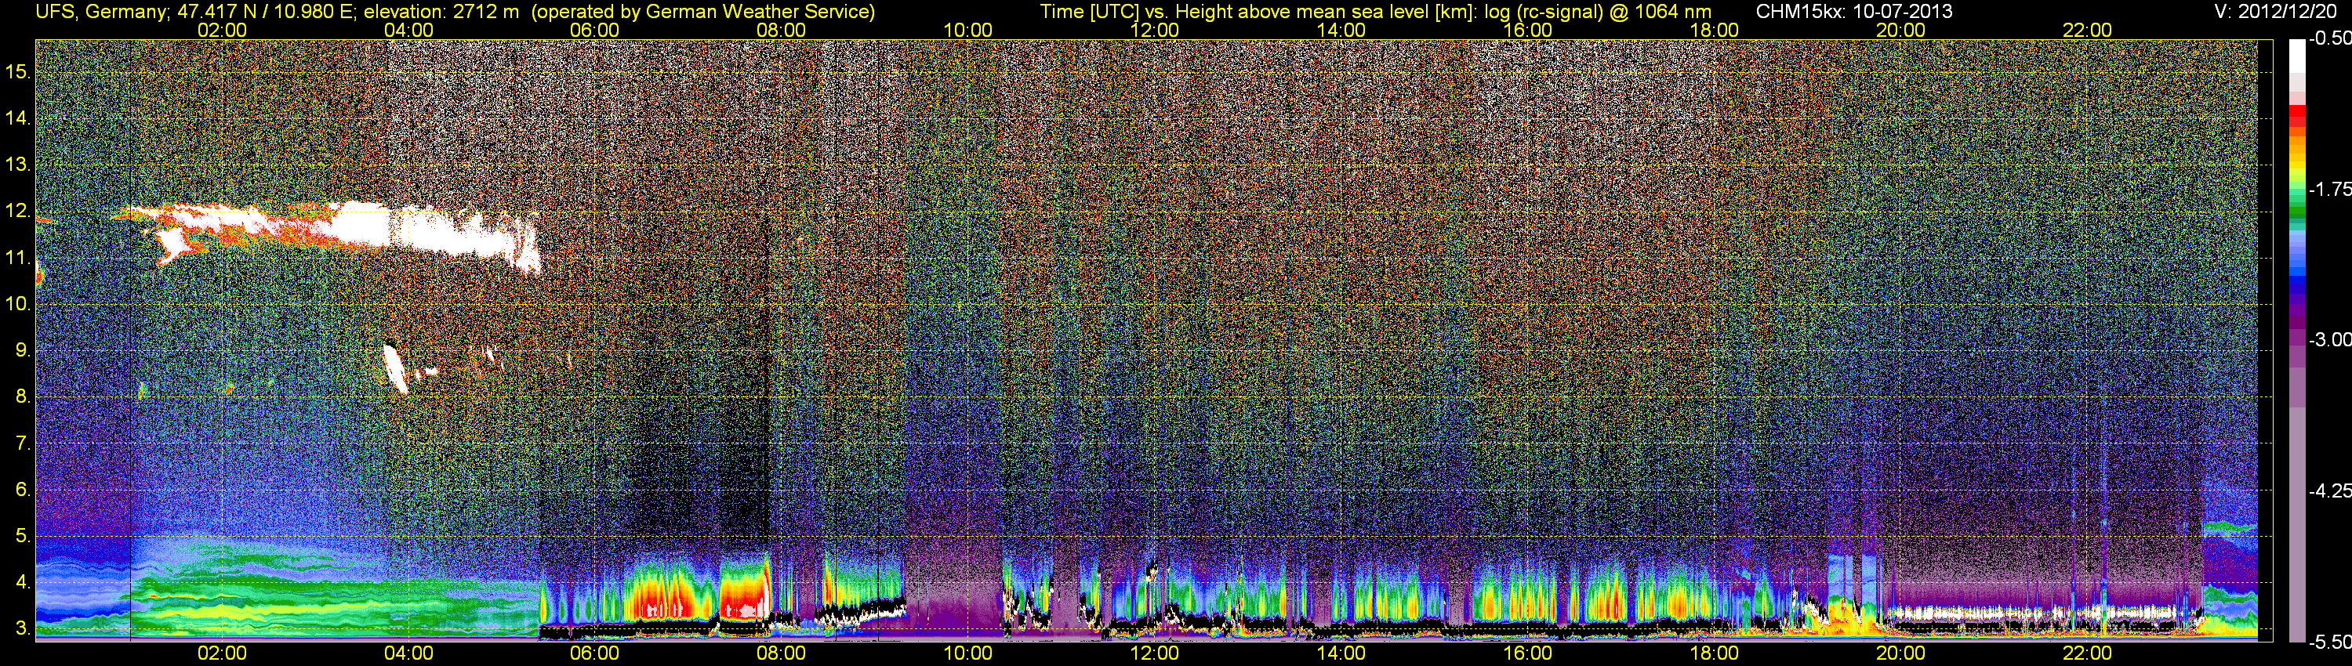Select the 12:00 tick label on the bottom axis
Viewport: 2352px width, 666px height.
pos(1154,653)
